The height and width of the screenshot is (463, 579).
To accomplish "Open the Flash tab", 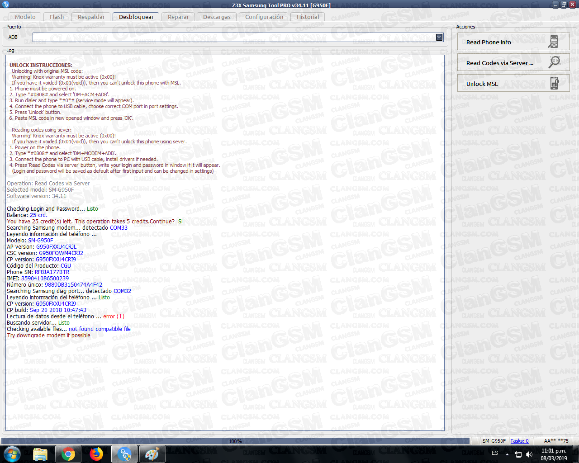I will pos(57,17).
